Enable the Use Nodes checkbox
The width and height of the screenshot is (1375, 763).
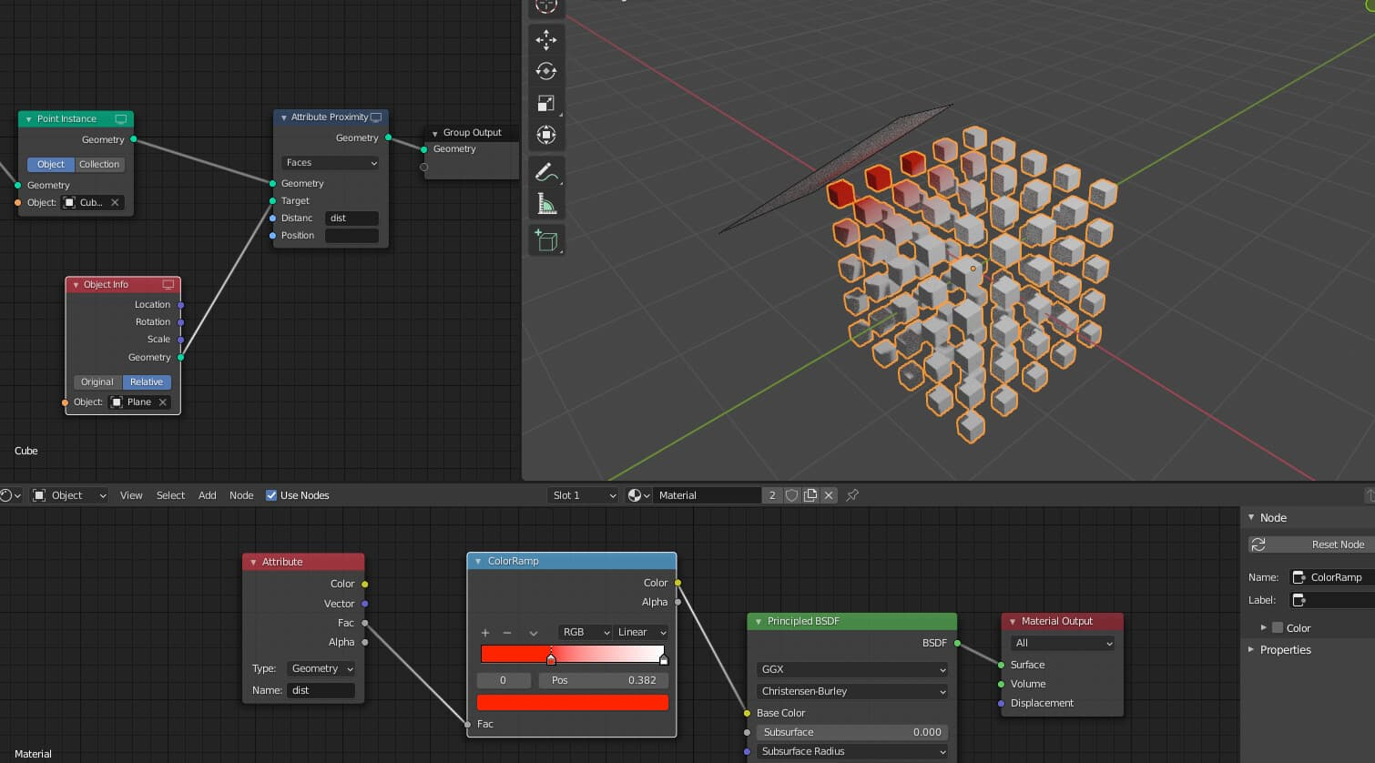click(271, 495)
